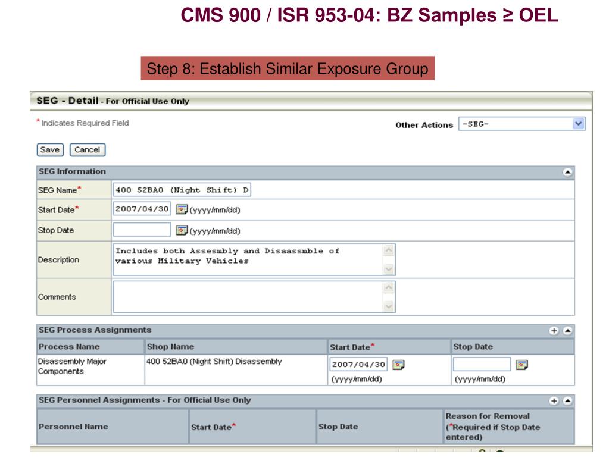Collapse the SEG Information section
This screenshot has width=609, height=464.
tap(568, 173)
